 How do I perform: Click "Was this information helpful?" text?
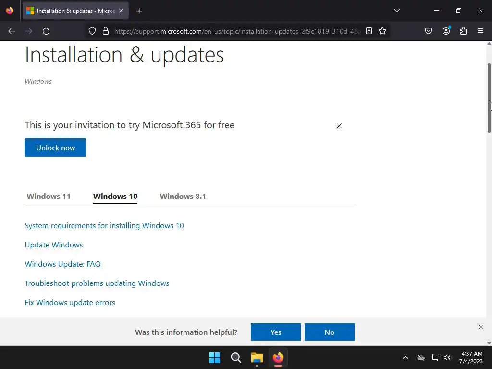tap(186, 332)
